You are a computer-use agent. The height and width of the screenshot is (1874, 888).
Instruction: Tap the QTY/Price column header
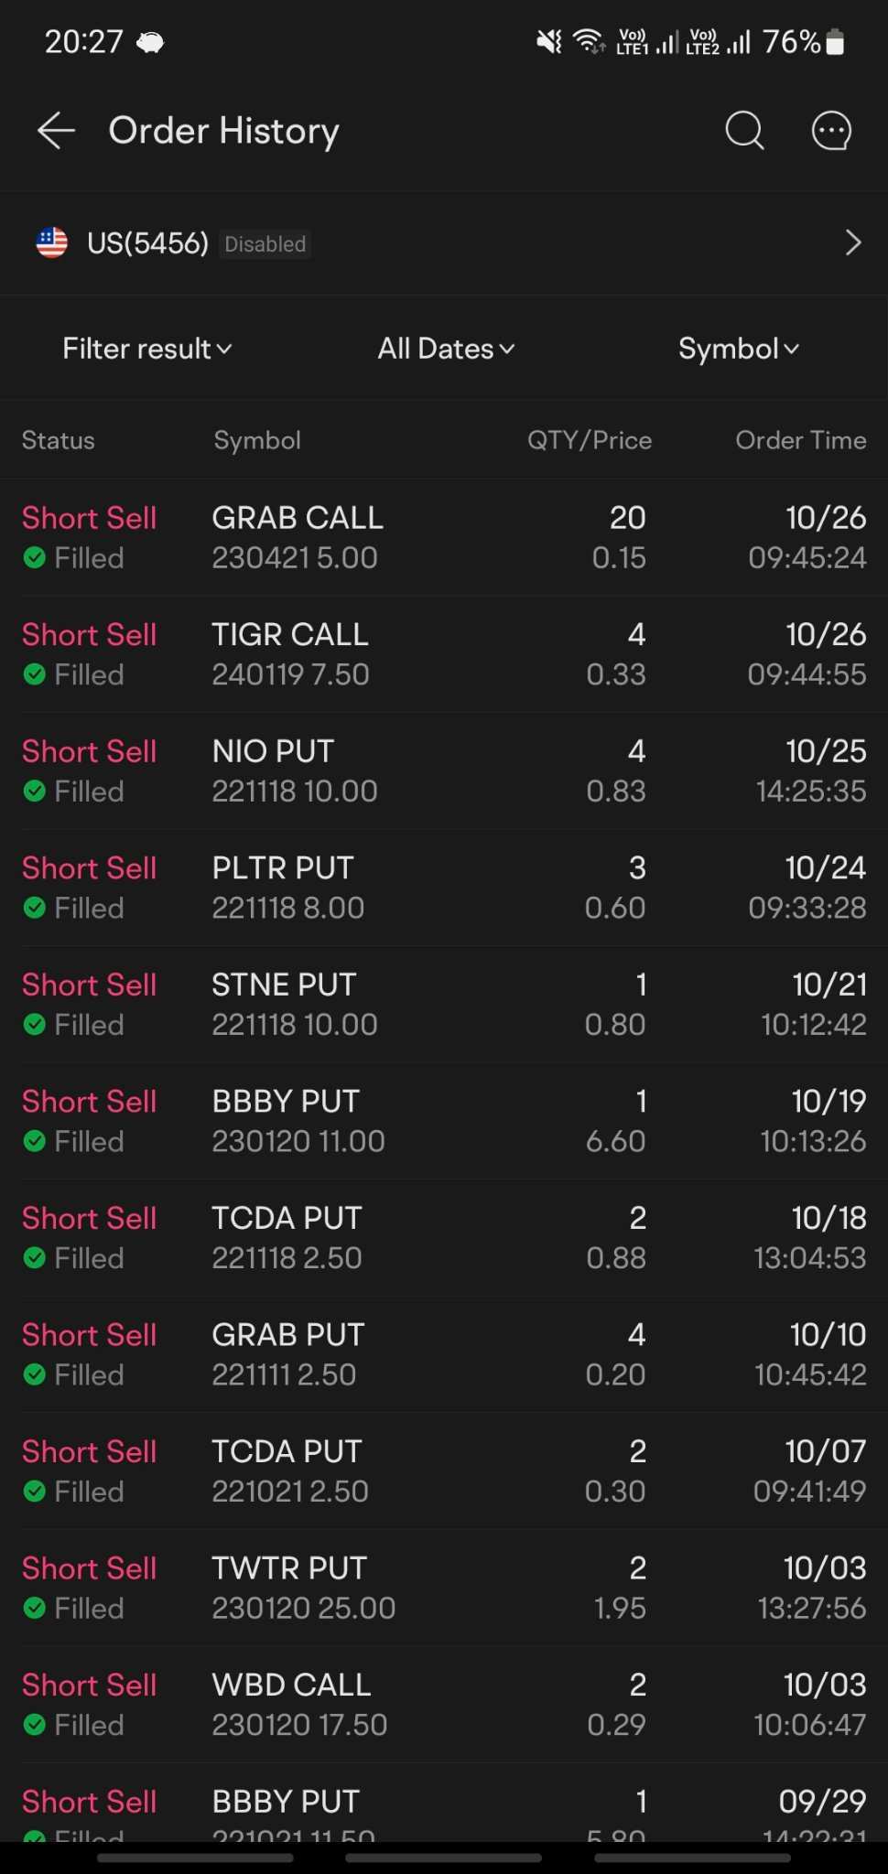[x=590, y=440]
